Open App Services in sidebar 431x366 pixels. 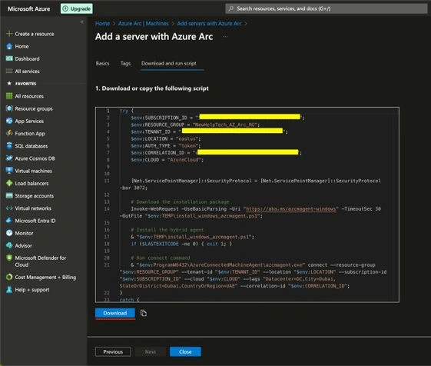coord(25,121)
